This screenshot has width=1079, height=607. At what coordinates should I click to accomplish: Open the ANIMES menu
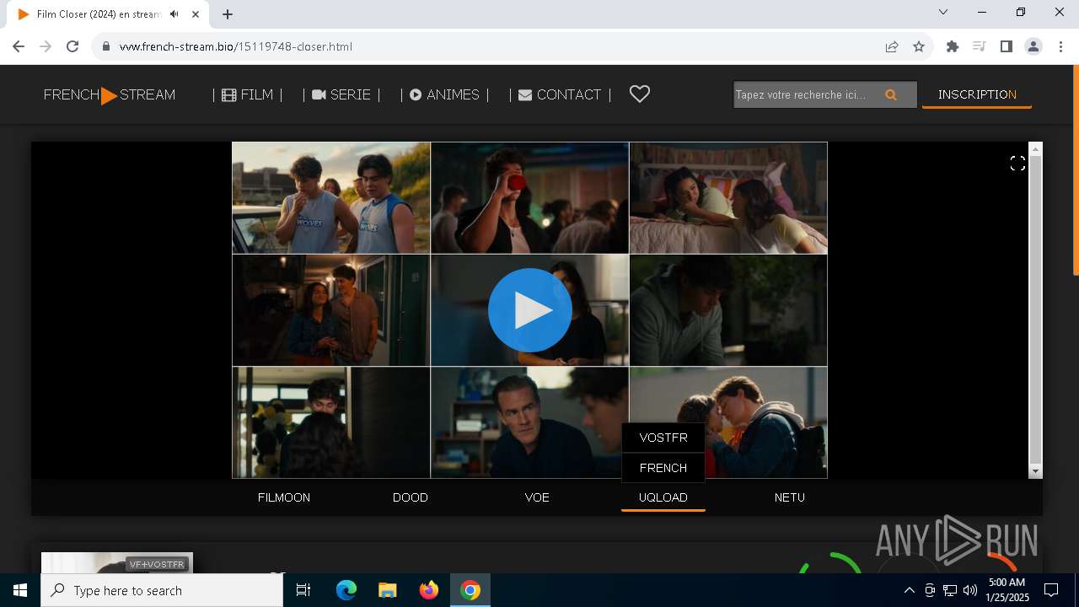coord(445,95)
